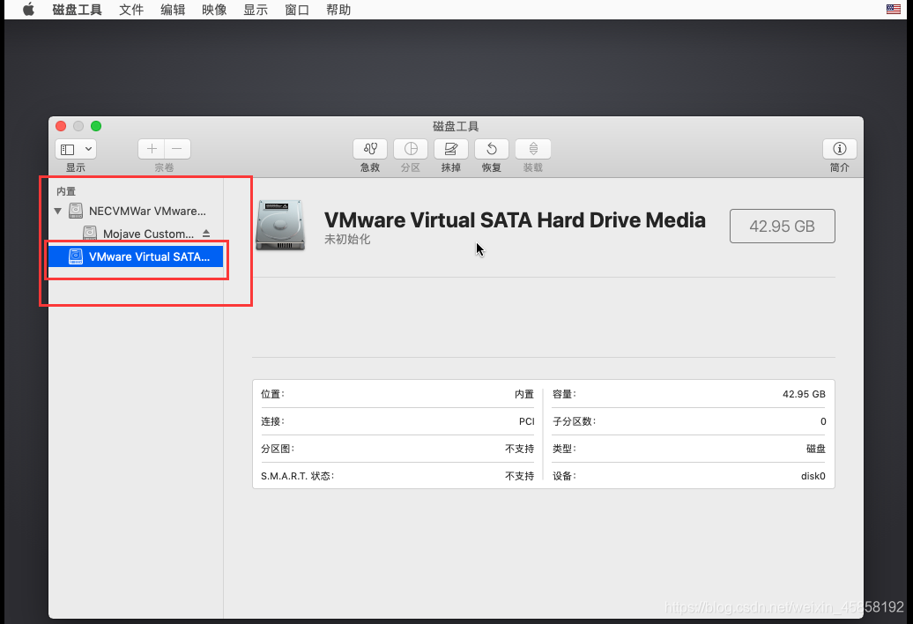Click the remove volume minus button
This screenshot has width=913, height=624.
click(x=177, y=149)
